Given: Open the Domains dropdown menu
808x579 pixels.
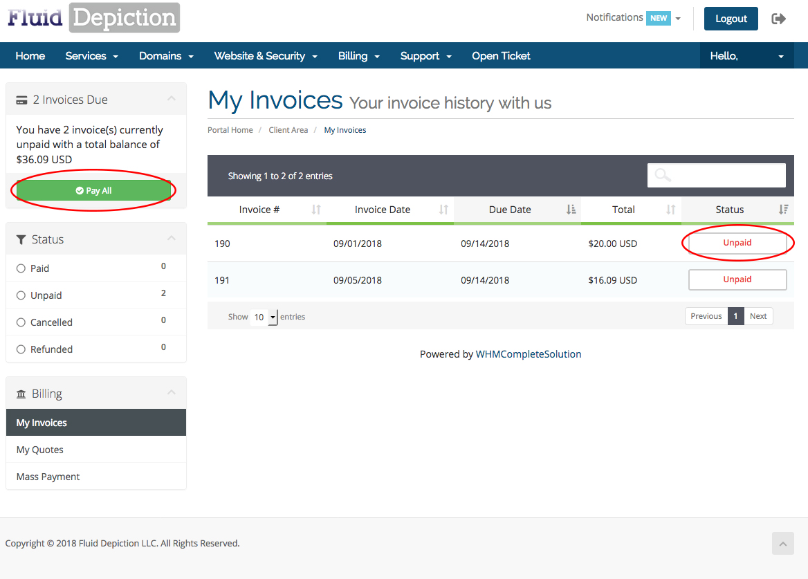Looking at the screenshot, I should [166, 55].
